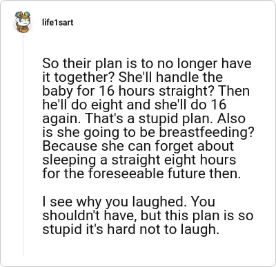The height and width of the screenshot is (267, 276).
Task: Click the word 'sleeping' in the comment
Action: pos(69,160)
